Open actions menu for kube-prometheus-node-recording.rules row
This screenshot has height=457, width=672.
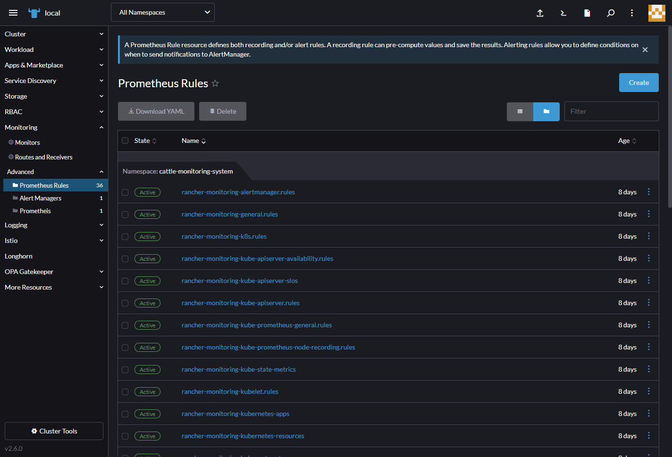pyautogui.click(x=649, y=347)
